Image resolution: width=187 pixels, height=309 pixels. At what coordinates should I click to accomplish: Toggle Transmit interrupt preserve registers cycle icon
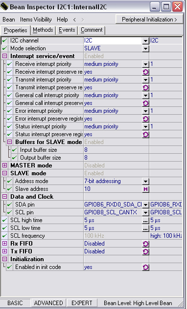[x=145, y=87]
